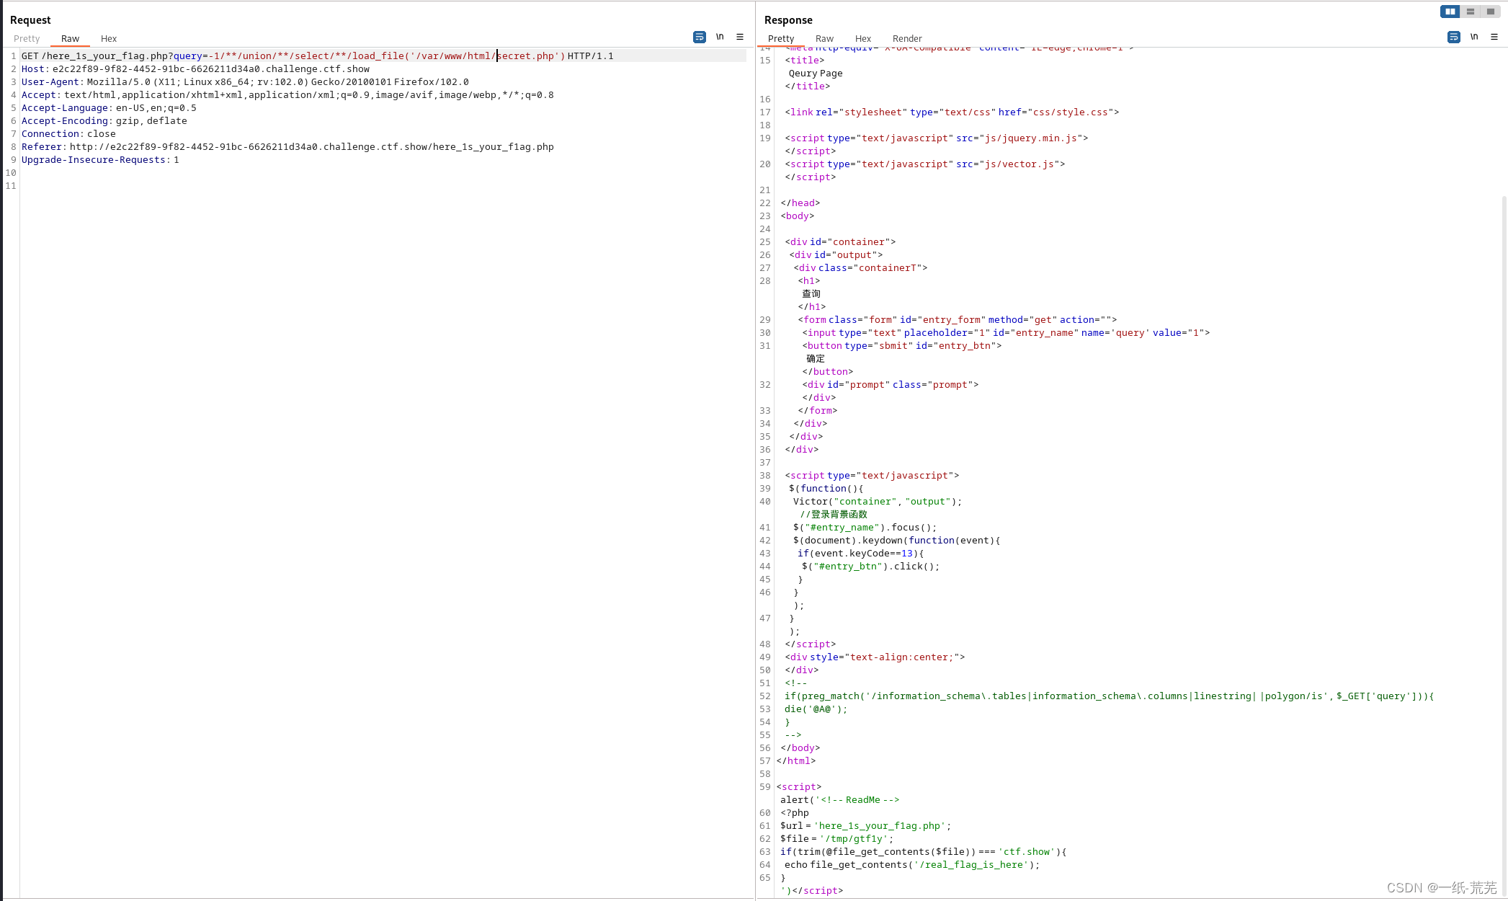Open the Request panel hamburger options menu

(740, 37)
